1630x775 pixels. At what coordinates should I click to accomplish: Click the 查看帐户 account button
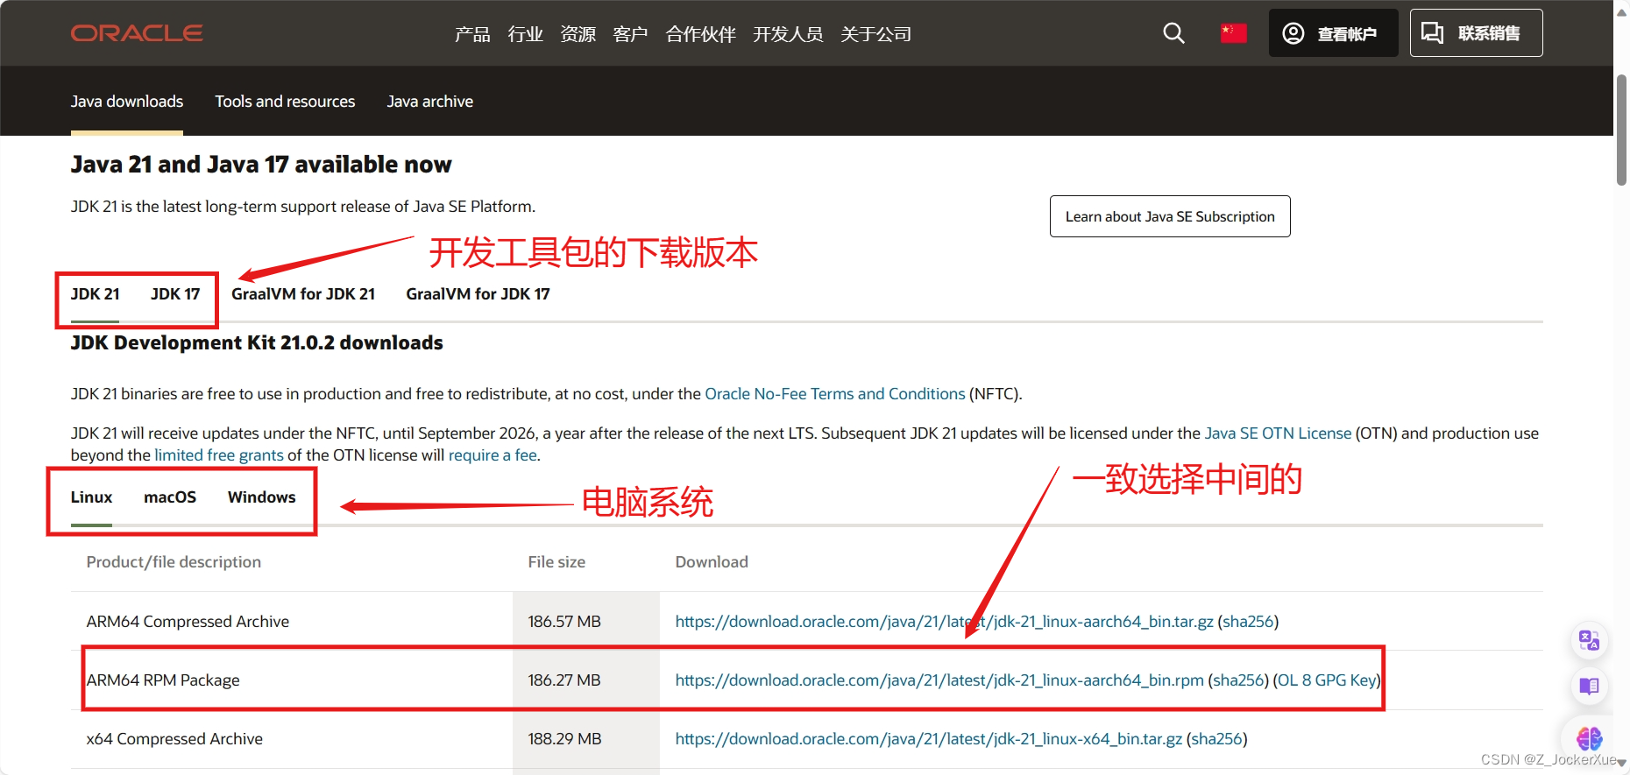[x=1333, y=33]
